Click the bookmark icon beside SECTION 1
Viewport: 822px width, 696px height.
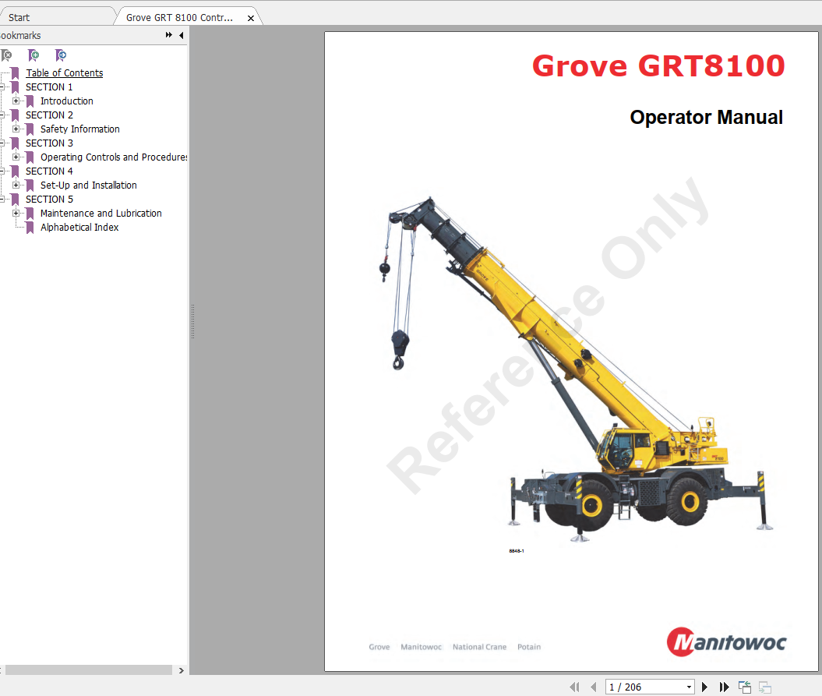16,87
